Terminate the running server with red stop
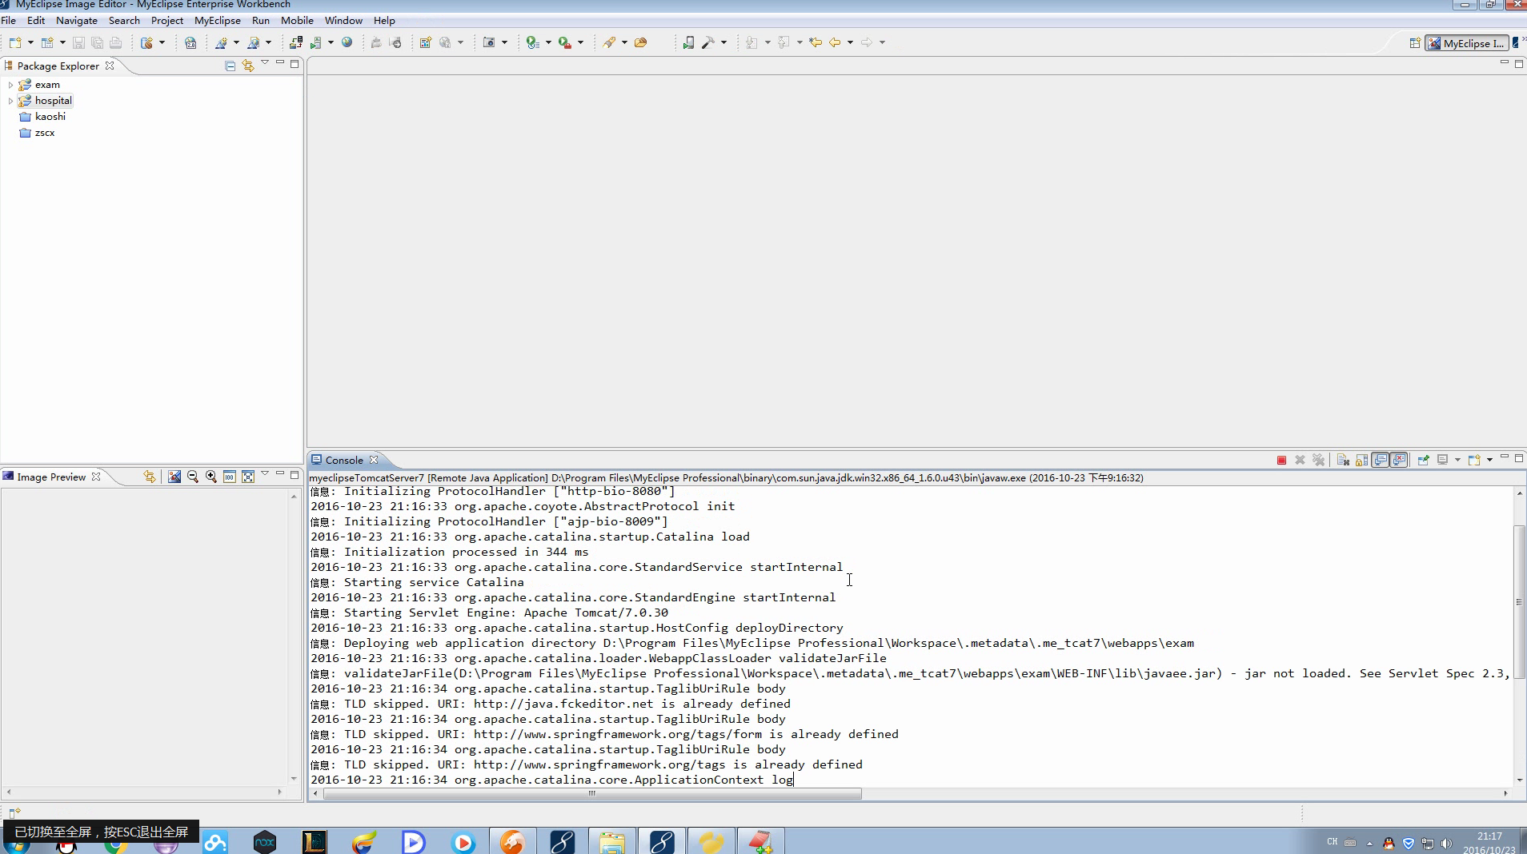Viewport: 1527px width, 854px height. pos(1281,460)
